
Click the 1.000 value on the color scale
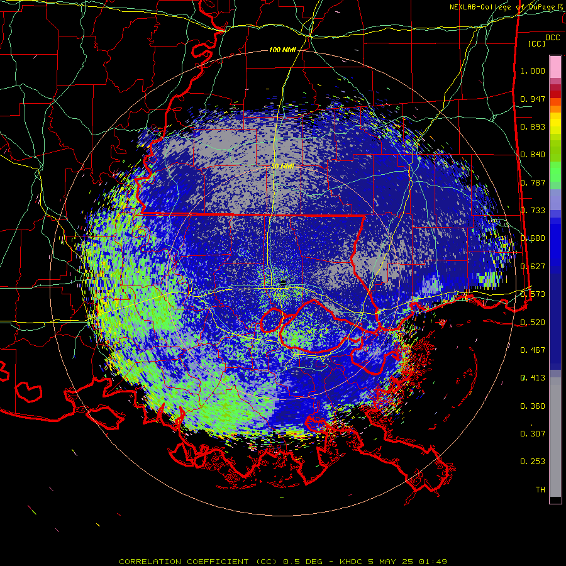point(533,70)
